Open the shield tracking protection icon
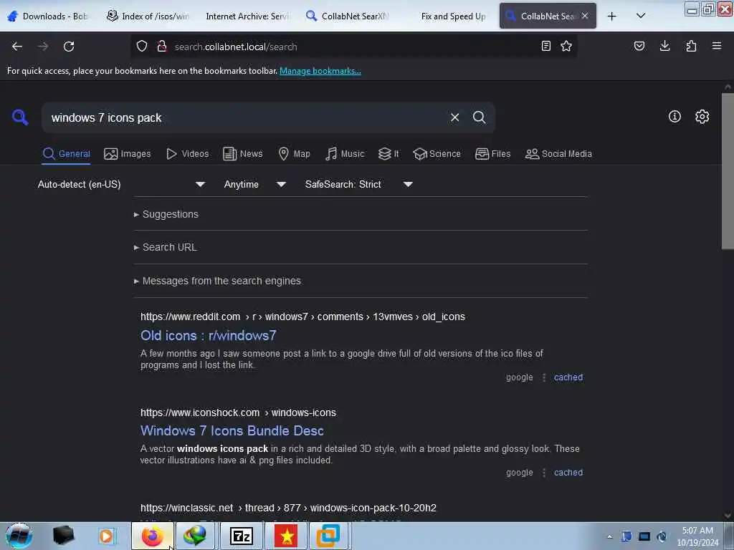The height and width of the screenshot is (550, 734). tap(142, 47)
